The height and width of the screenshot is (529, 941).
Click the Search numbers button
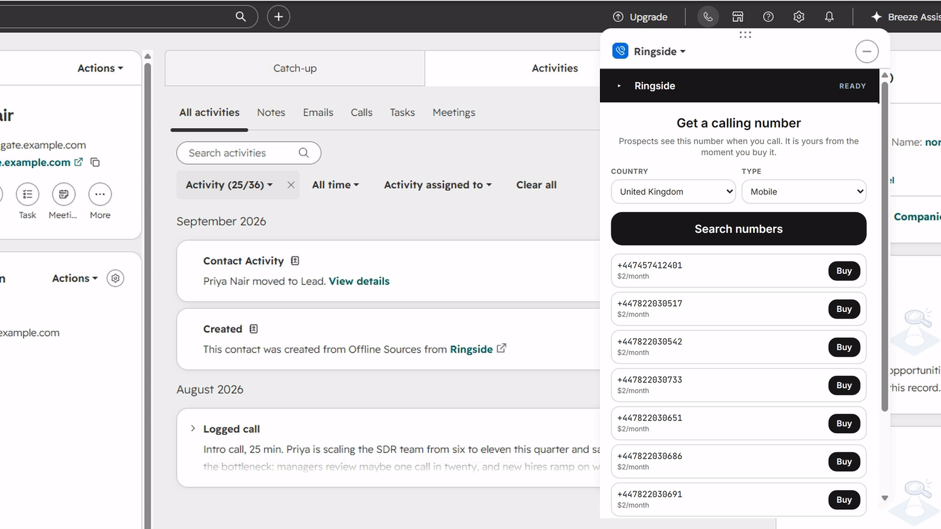point(739,229)
